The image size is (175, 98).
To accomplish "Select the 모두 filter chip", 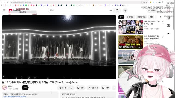I will pos(121,17).
